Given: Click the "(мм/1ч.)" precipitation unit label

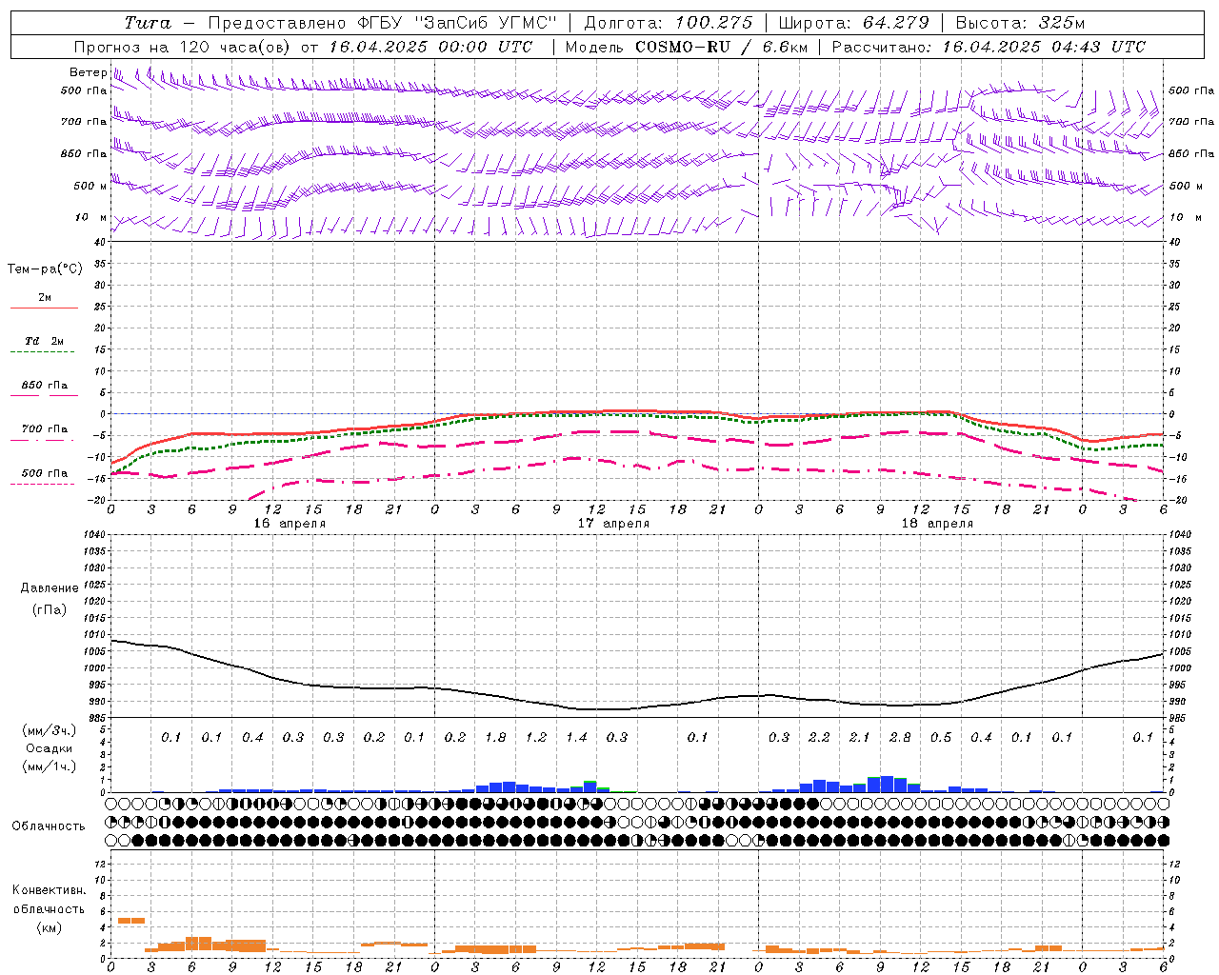Looking at the screenshot, I should pyautogui.click(x=50, y=767).
